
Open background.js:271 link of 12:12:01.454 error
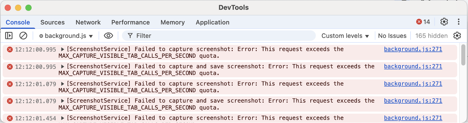413,118
